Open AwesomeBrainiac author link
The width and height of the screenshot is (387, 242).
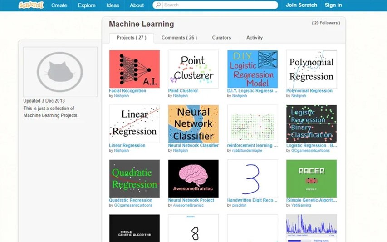pyautogui.click(x=188, y=205)
